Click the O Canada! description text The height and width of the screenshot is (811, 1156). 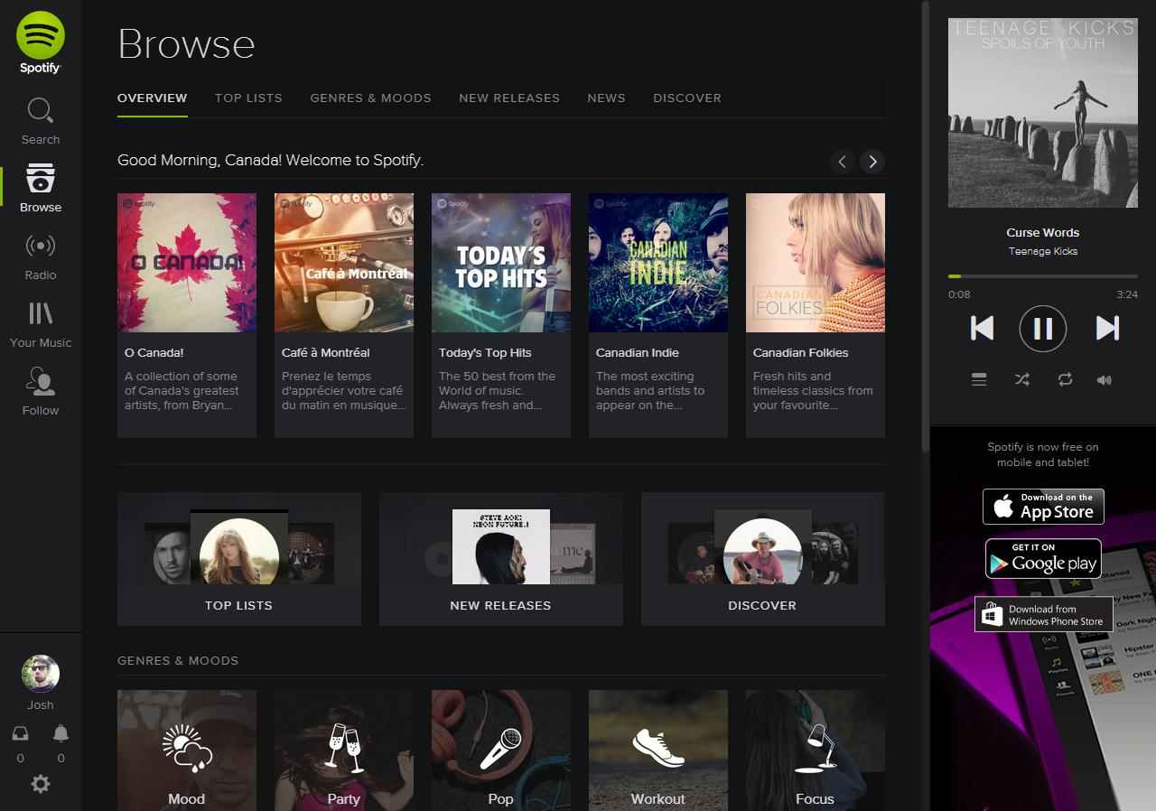tap(182, 391)
